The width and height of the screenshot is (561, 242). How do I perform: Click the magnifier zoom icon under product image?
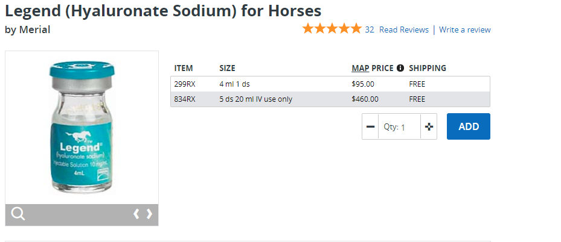18,214
